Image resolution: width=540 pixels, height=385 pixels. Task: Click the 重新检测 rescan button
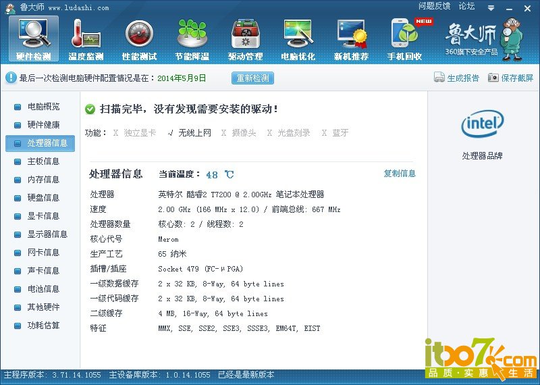click(252, 78)
